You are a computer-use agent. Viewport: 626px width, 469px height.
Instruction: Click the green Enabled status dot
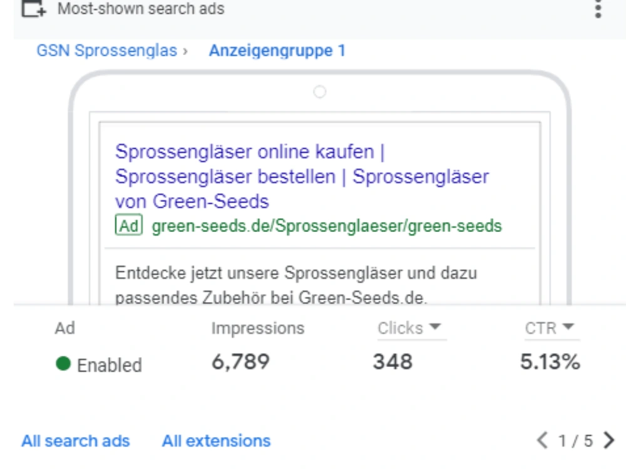(x=63, y=363)
